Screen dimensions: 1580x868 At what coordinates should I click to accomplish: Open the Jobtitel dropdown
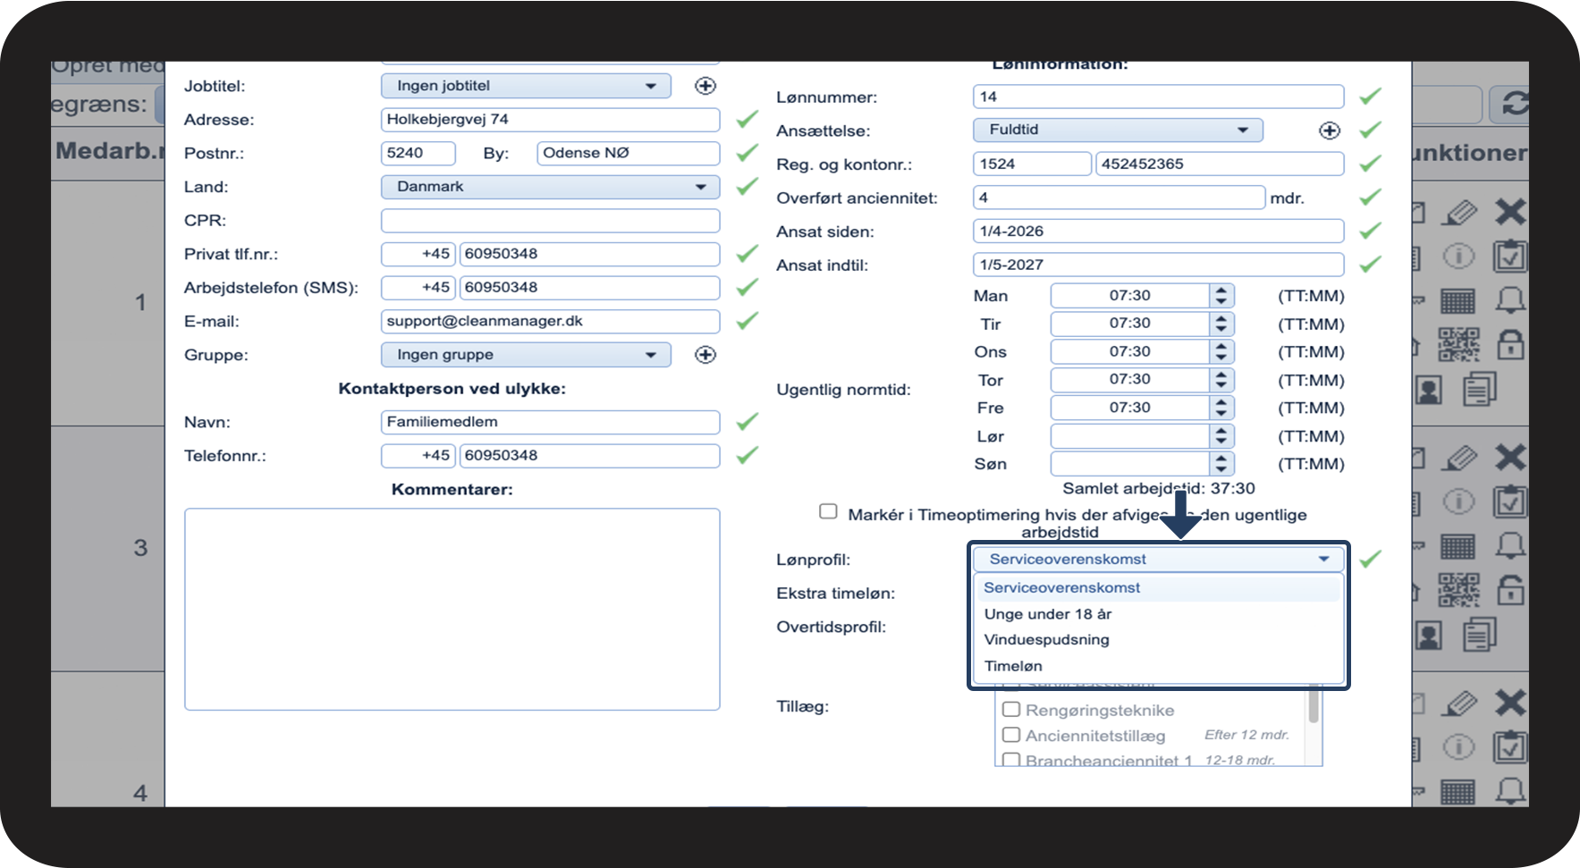pos(526,86)
